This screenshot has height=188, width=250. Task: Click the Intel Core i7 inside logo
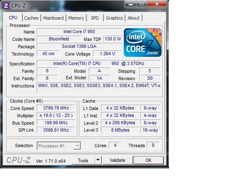click(x=143, y=43)
